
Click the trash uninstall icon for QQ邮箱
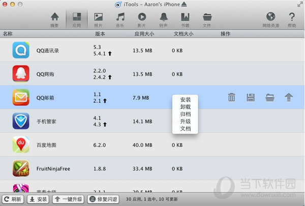coord(231,97)
